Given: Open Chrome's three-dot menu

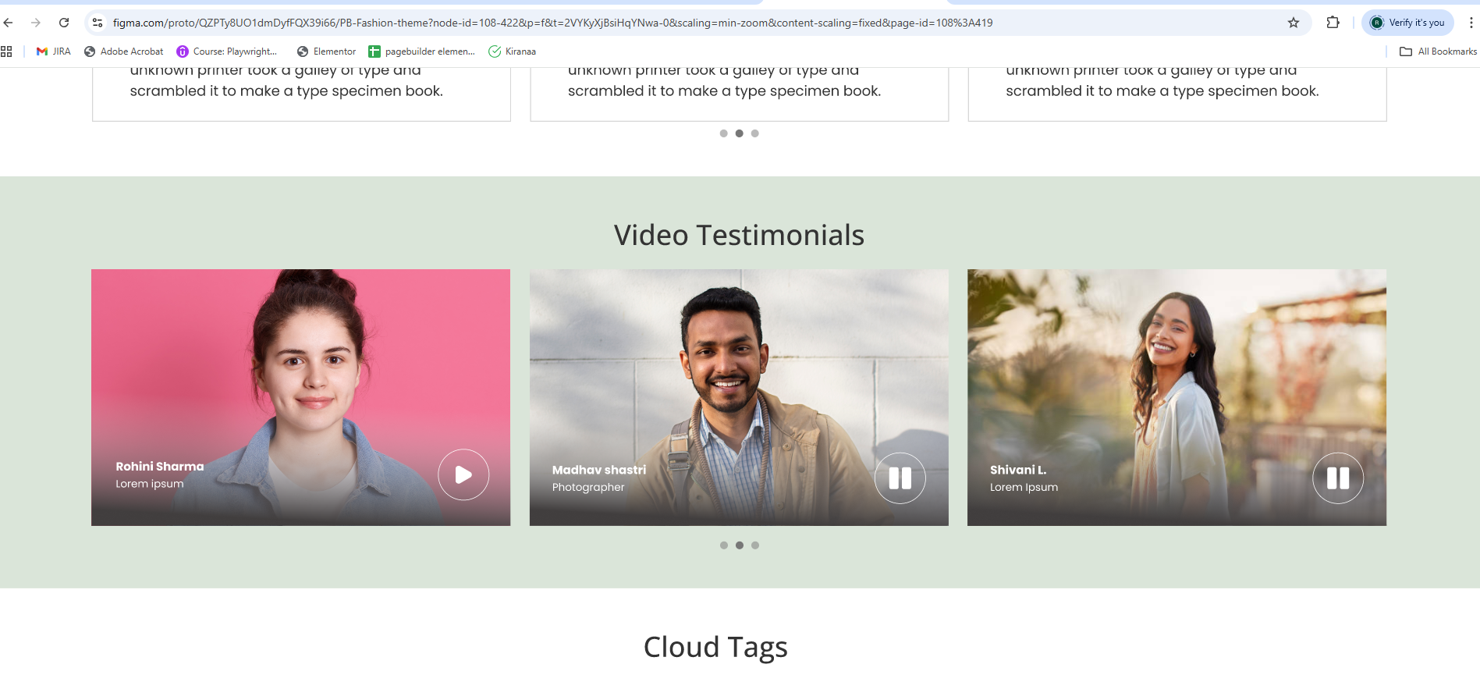Looking at the screenshot, I should [1471, 23].
